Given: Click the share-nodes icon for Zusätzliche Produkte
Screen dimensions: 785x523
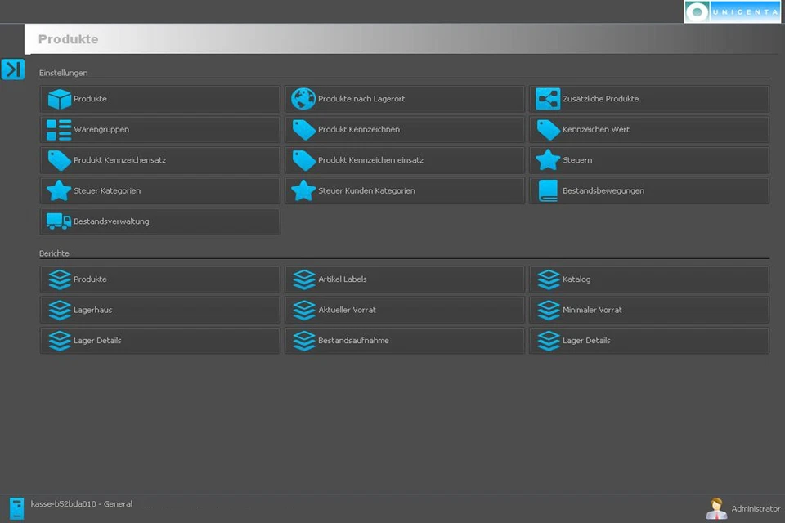Looking at the screenshot, I should [548, 99].
